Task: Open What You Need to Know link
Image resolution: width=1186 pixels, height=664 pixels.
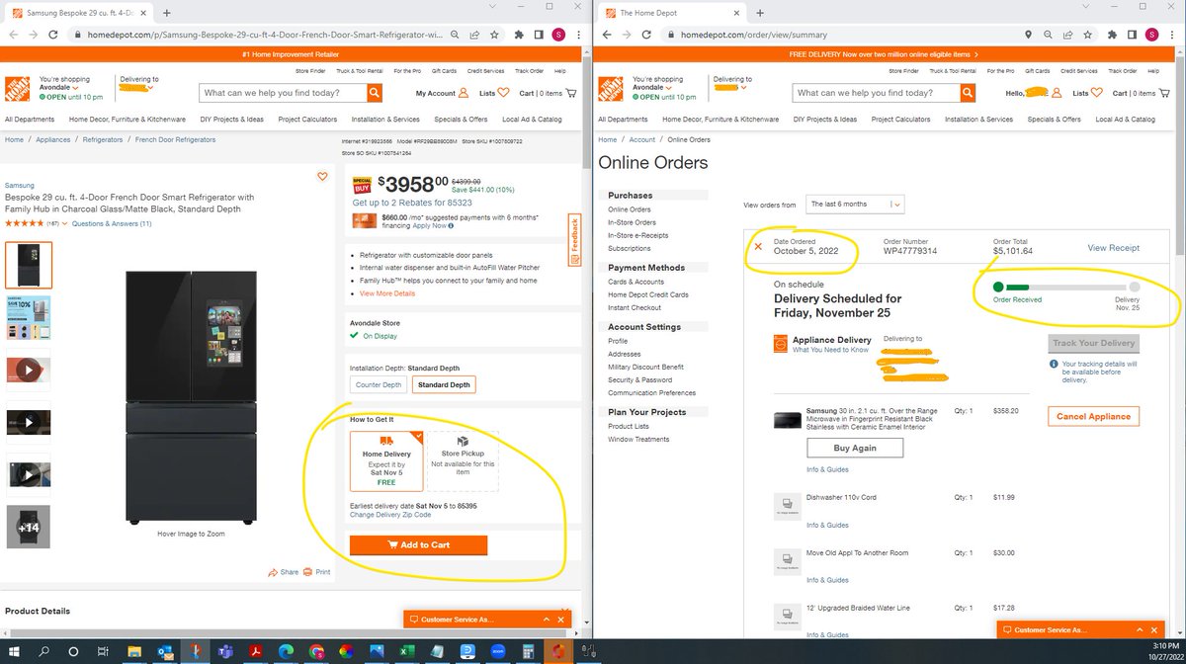Action: coord(830,350)
